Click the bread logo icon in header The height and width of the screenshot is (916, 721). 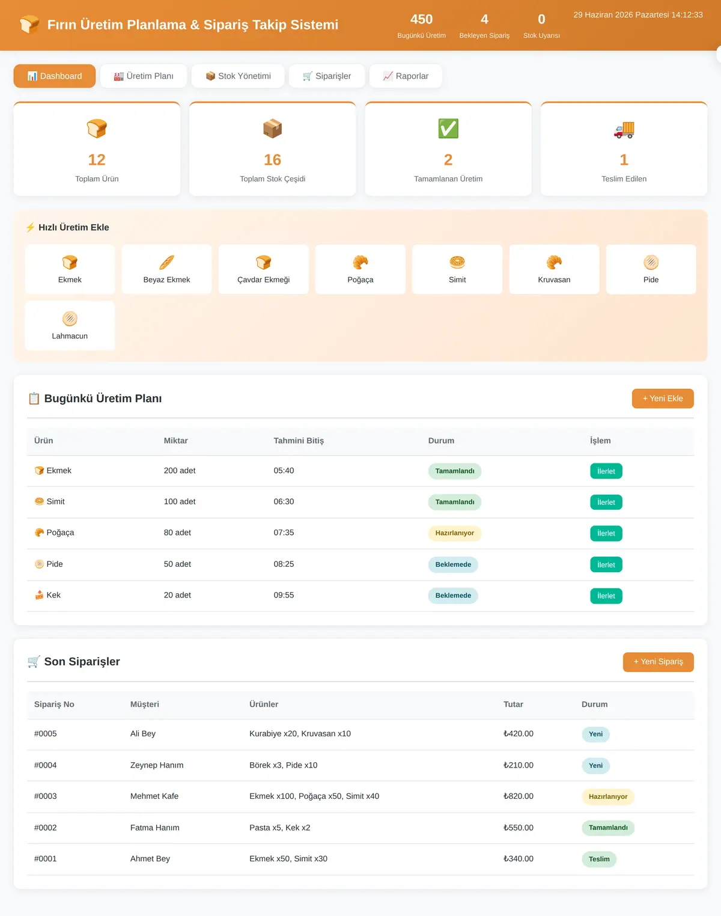coord(29,25)
